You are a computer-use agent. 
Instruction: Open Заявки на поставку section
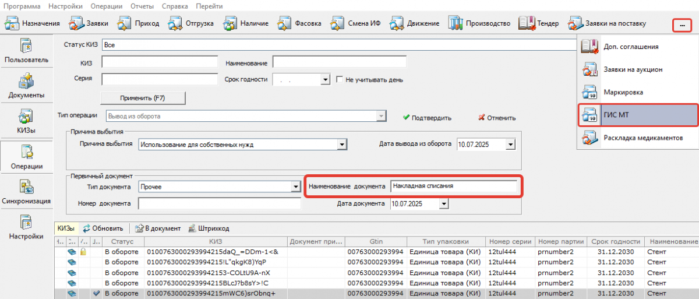tap(608, 23)
